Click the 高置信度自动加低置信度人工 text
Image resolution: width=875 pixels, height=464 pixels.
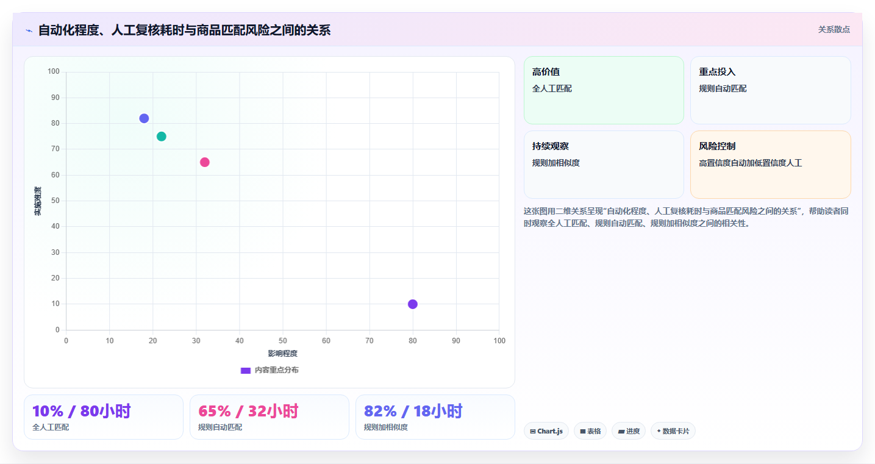(751, 163)
